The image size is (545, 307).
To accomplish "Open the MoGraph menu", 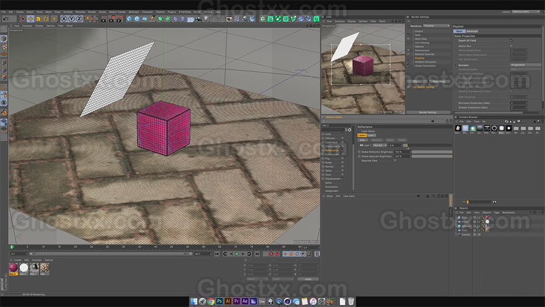I will 134,12.
